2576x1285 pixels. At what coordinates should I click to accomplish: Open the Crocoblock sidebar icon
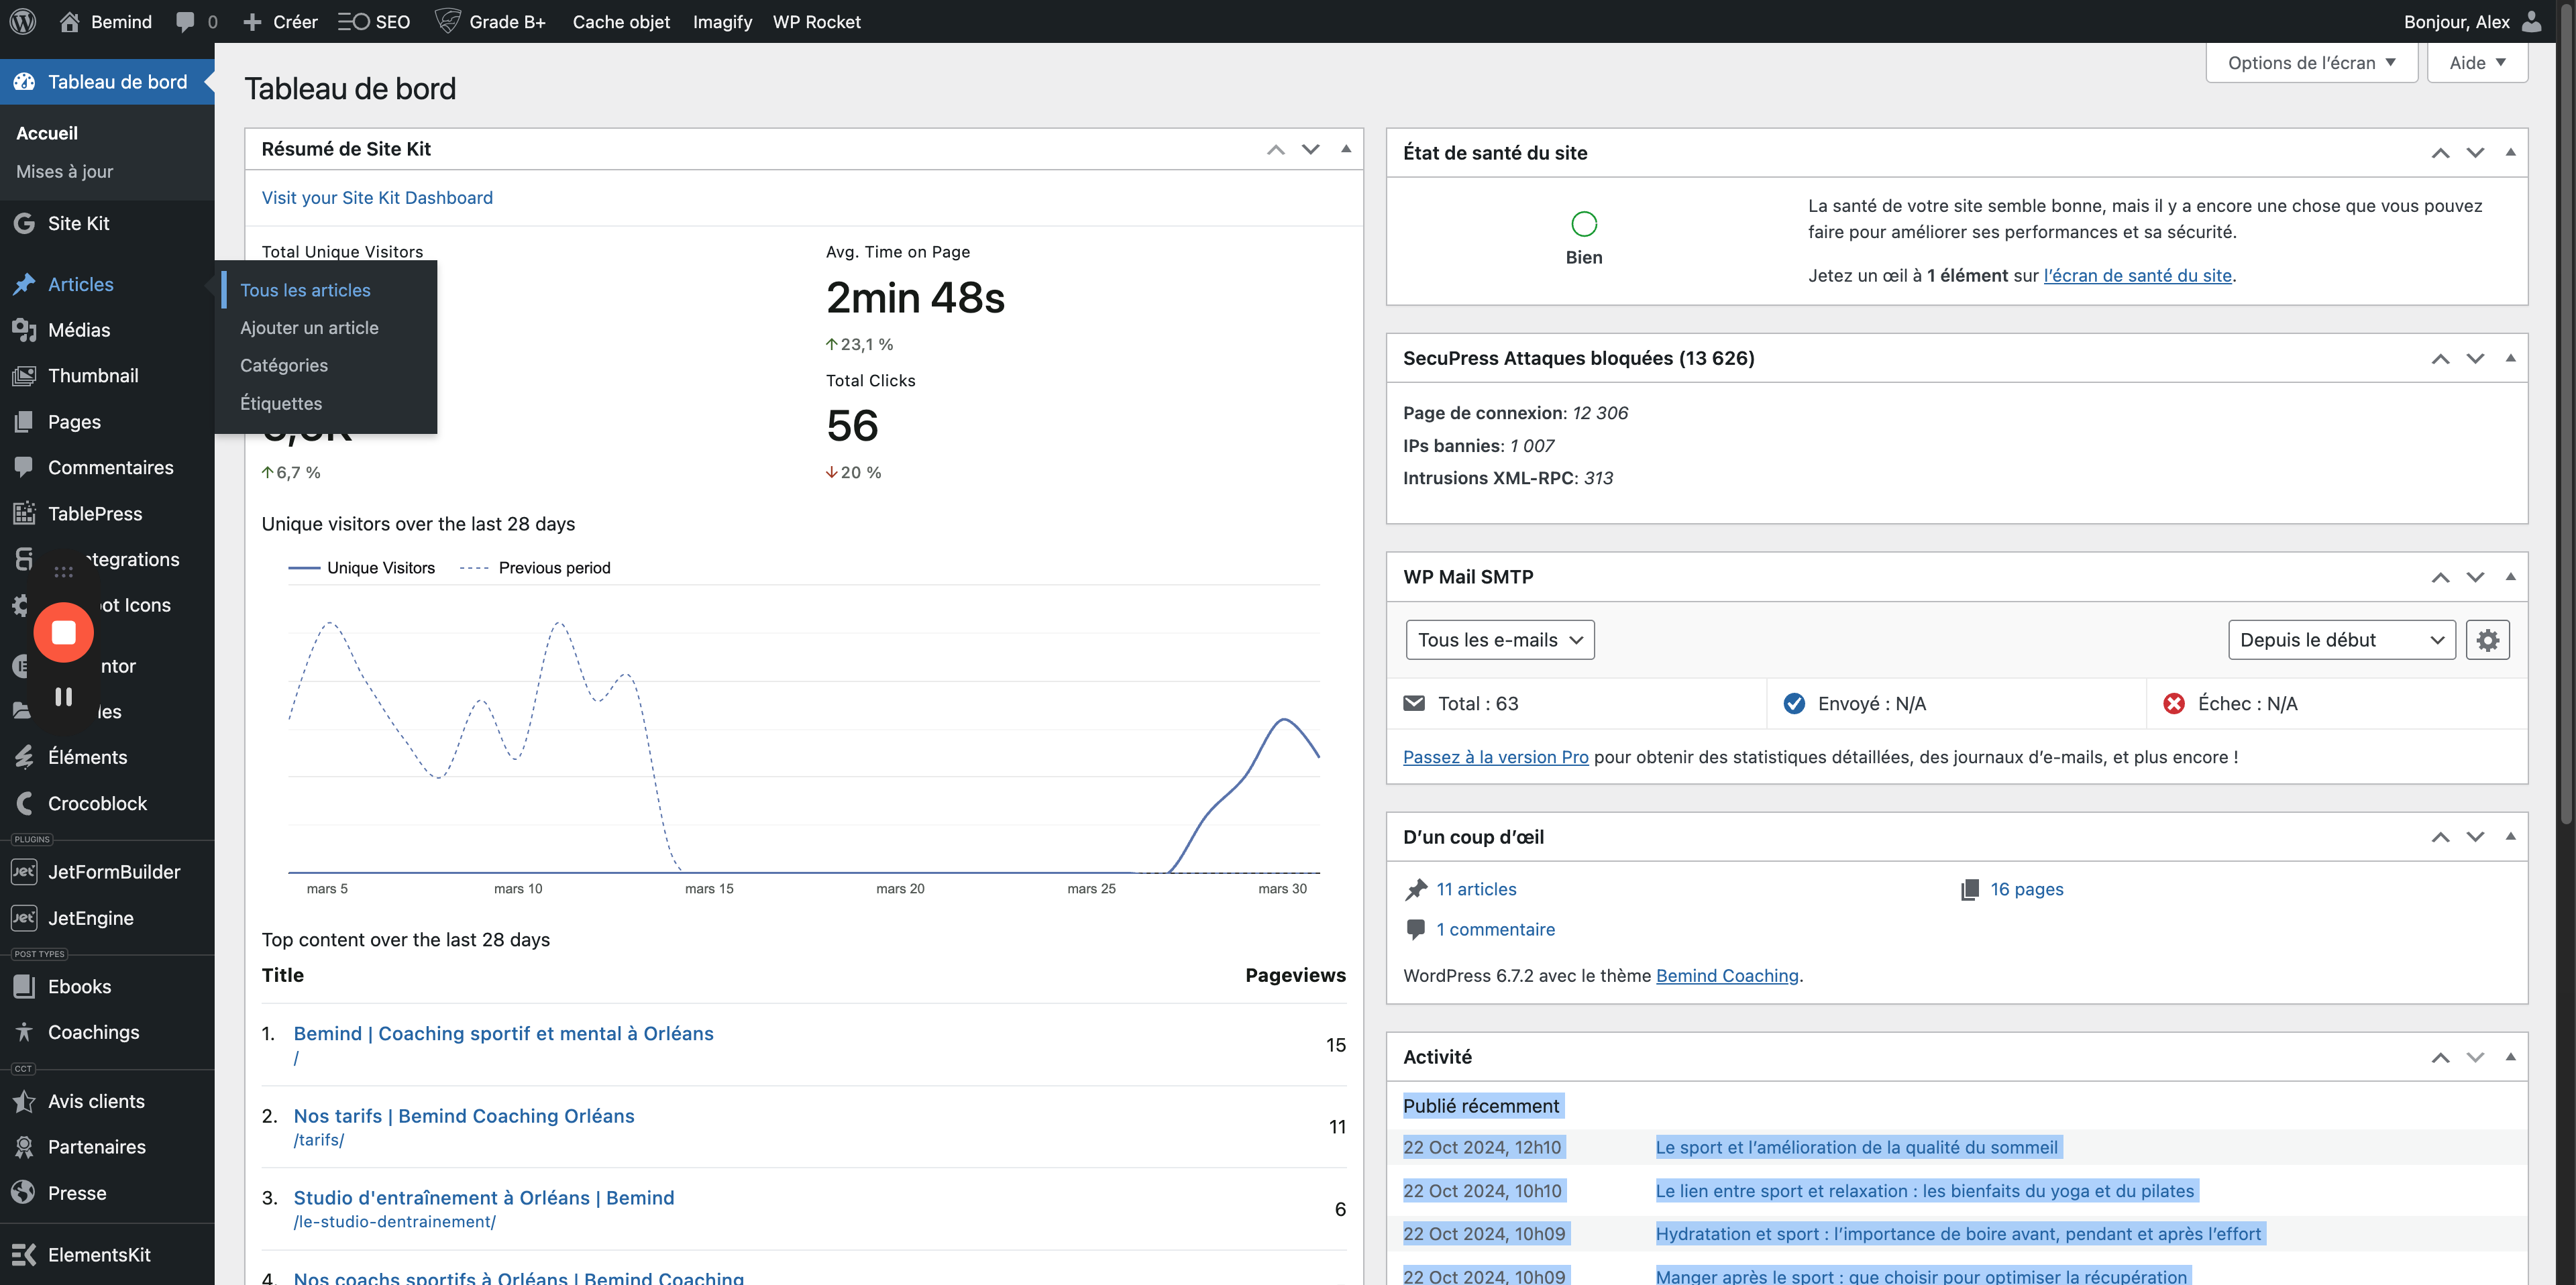[x=24, y=803]
